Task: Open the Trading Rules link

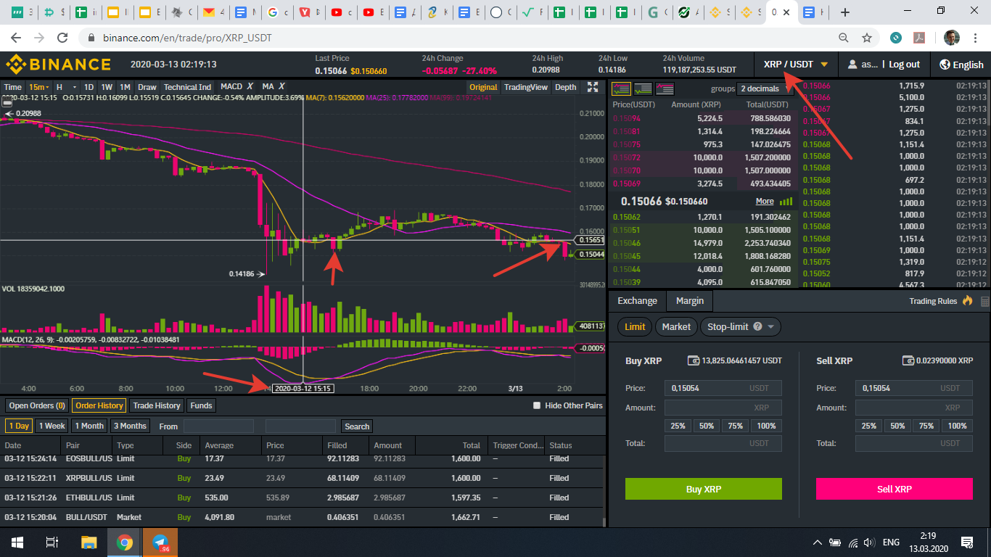Action: point(933,301)
